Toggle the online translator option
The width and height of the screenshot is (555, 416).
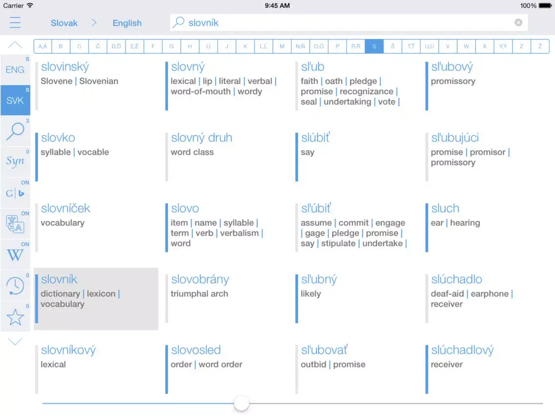click(x=15, y=224)
